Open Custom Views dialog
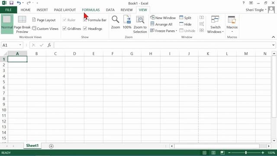The width and height of the screenshot is (277, 156). tap(45, 29)
